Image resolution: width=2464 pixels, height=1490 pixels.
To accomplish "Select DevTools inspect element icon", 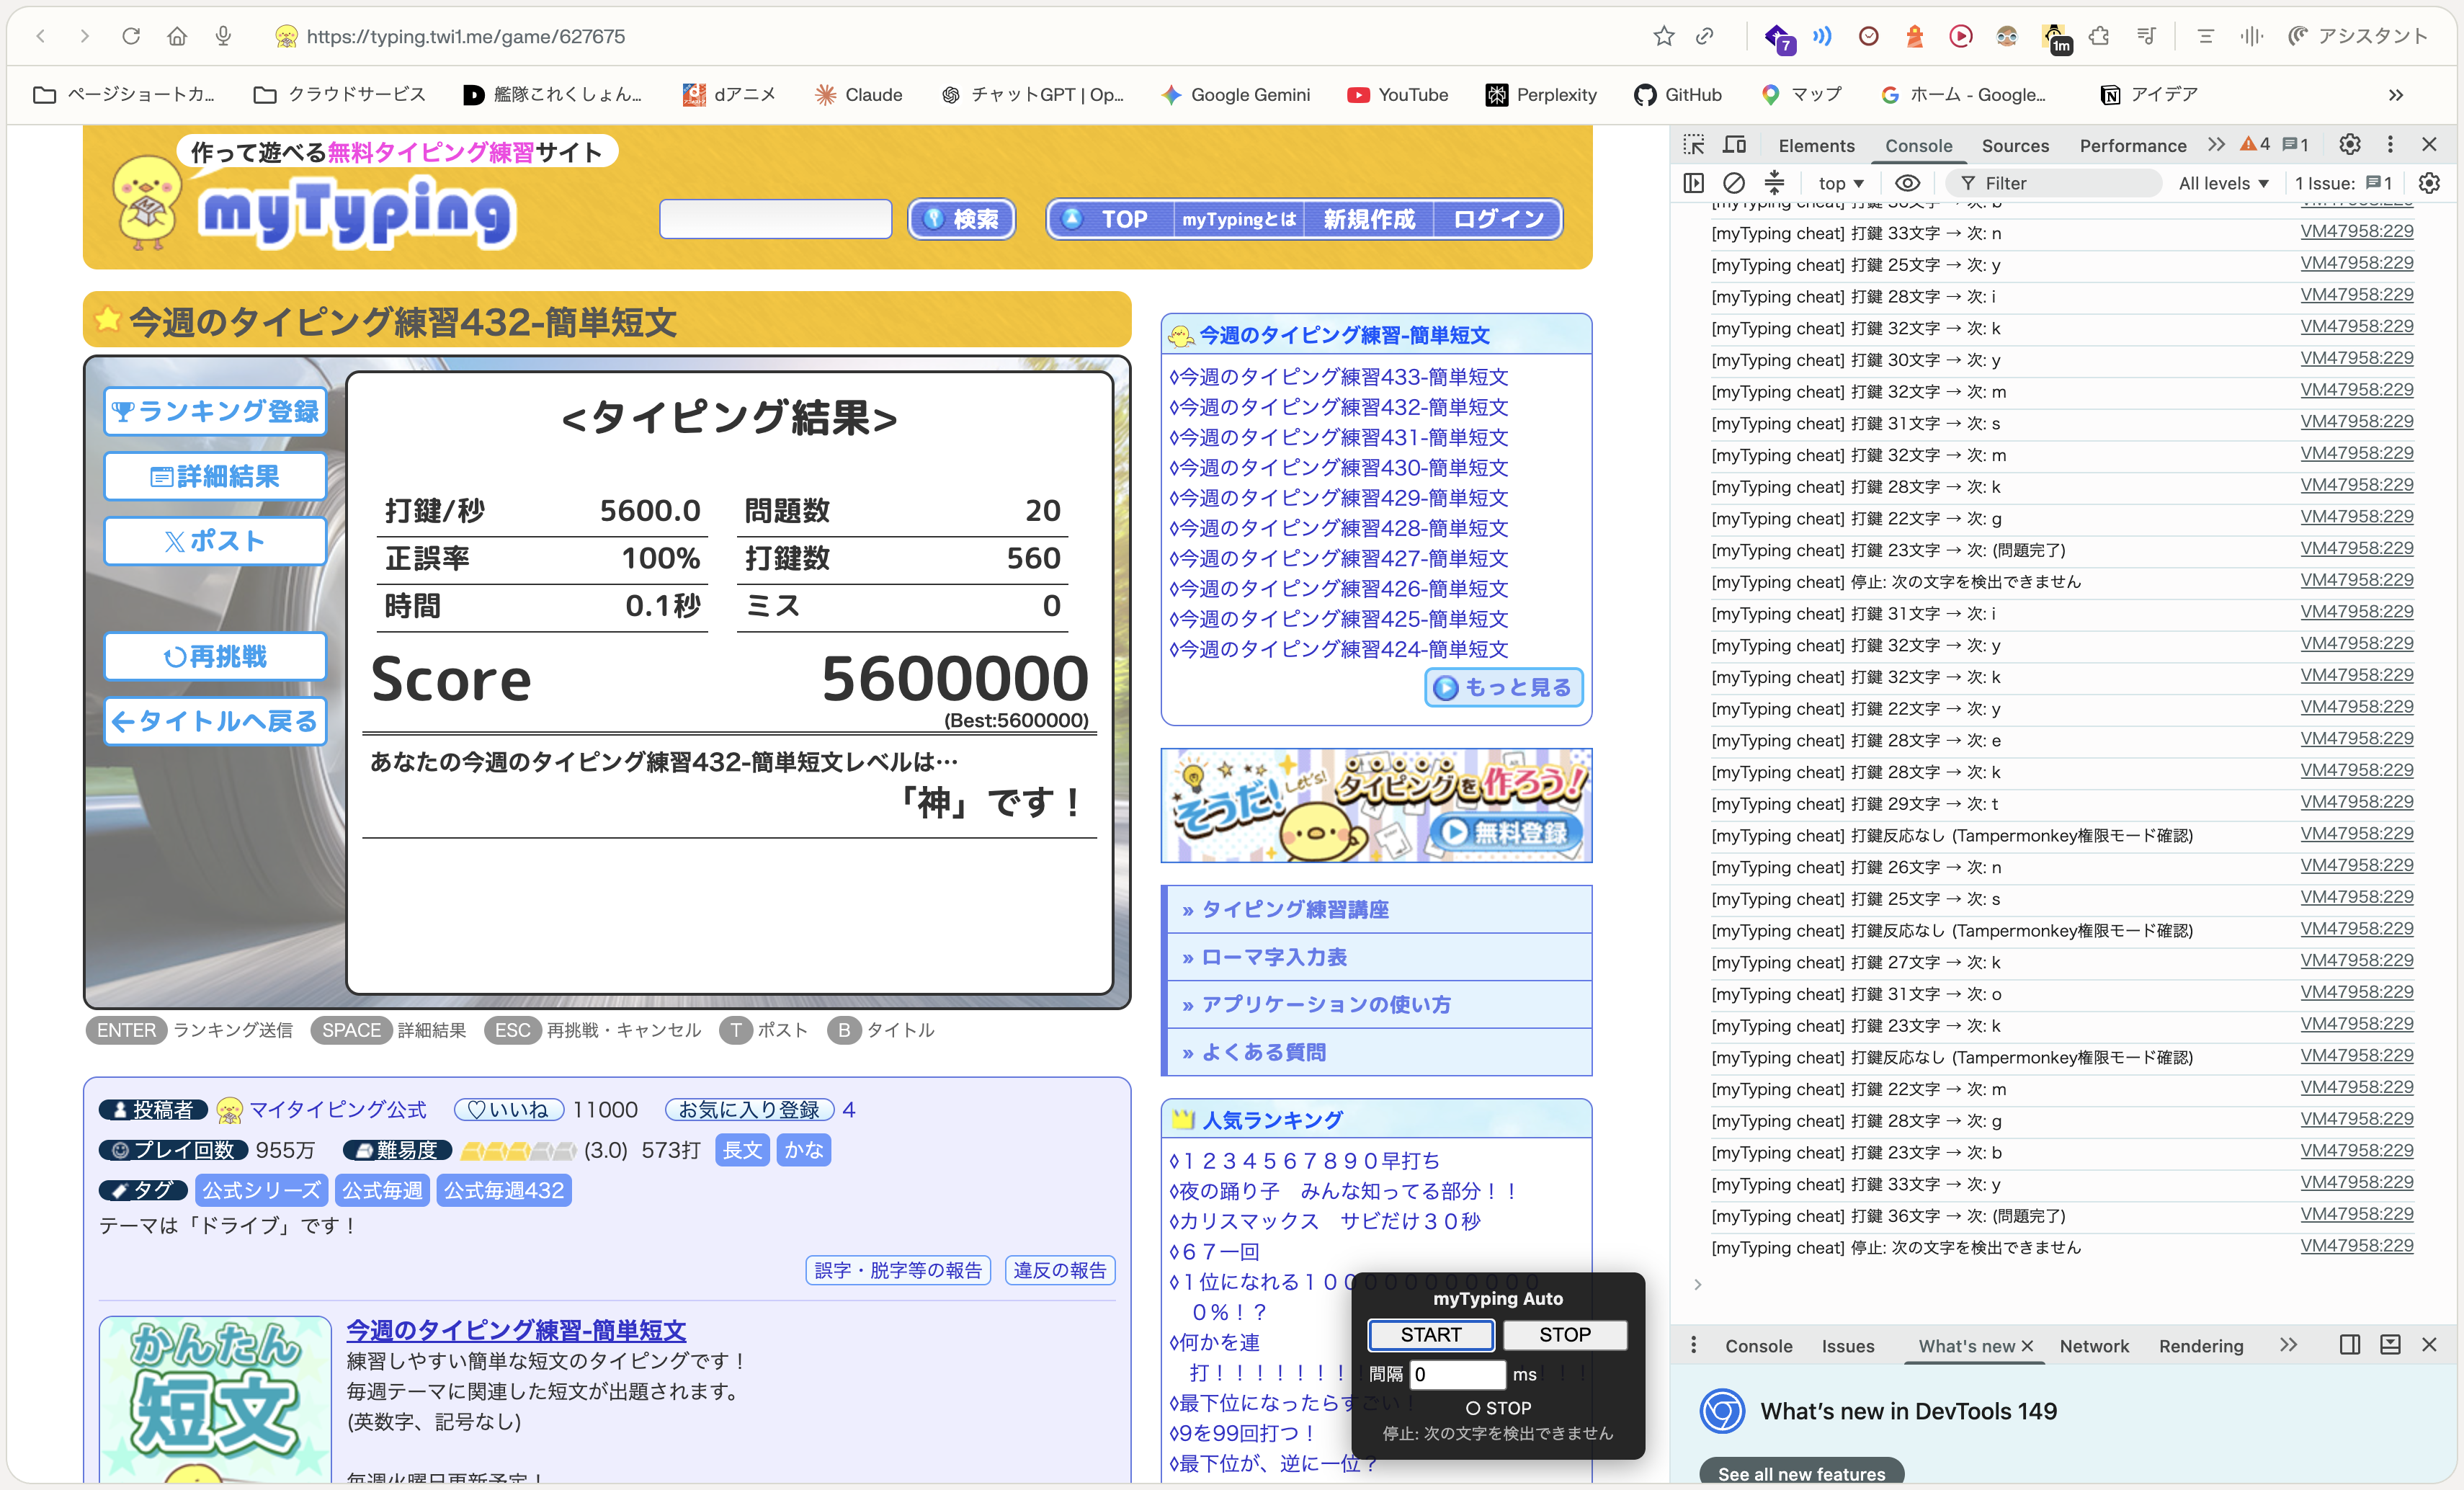I will coord(1693,145).
